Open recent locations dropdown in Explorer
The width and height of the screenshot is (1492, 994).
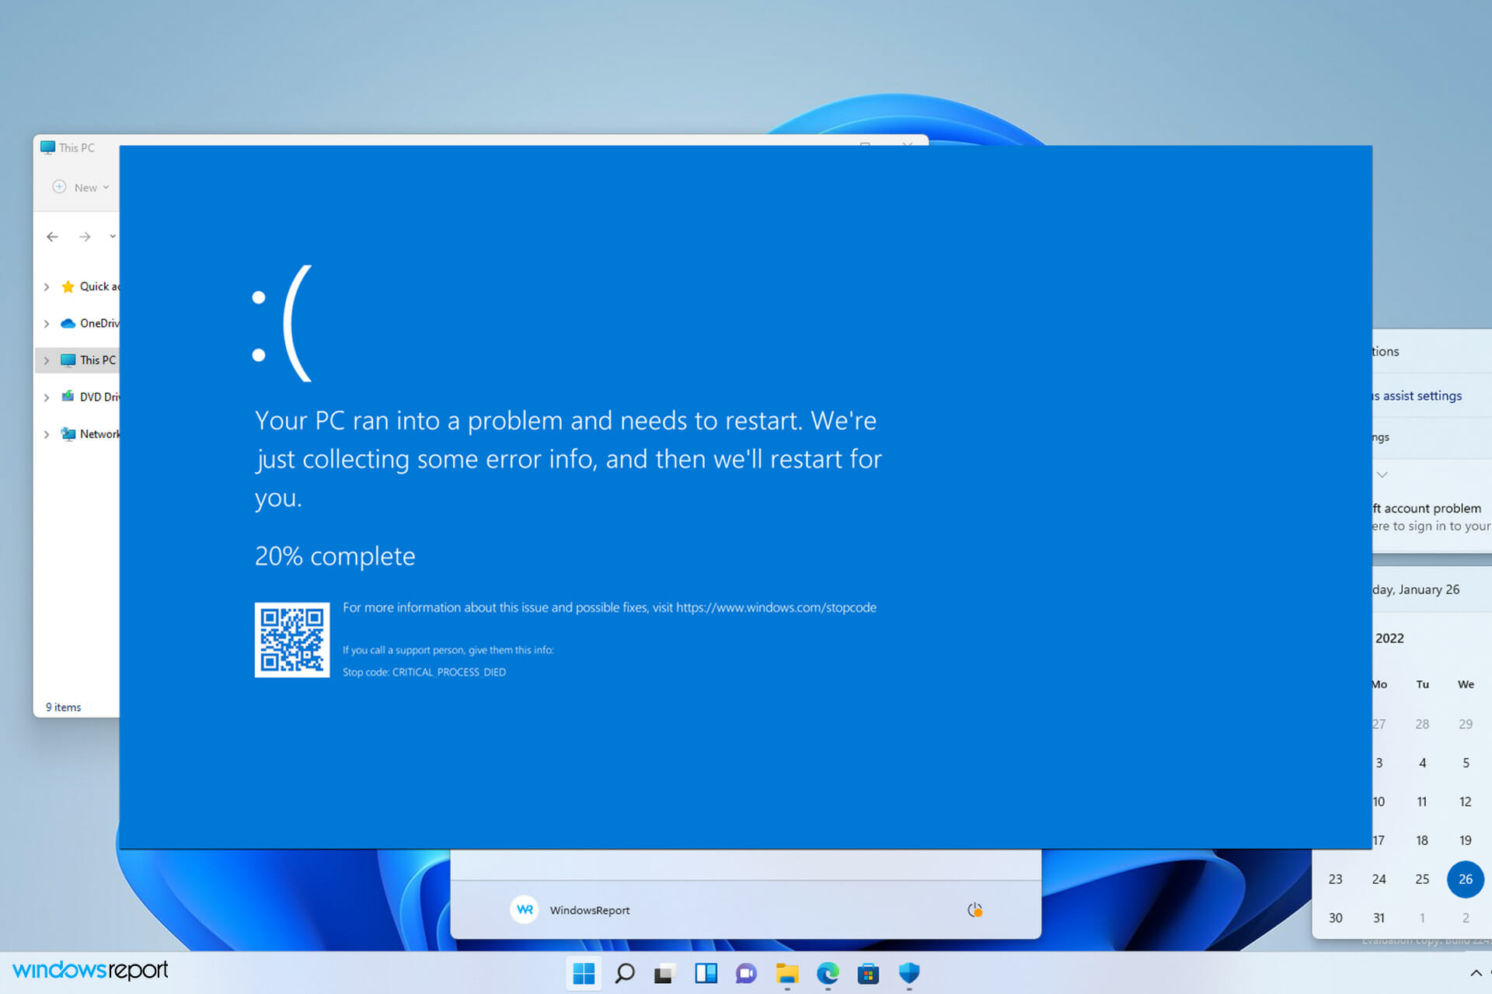[113, 237]
